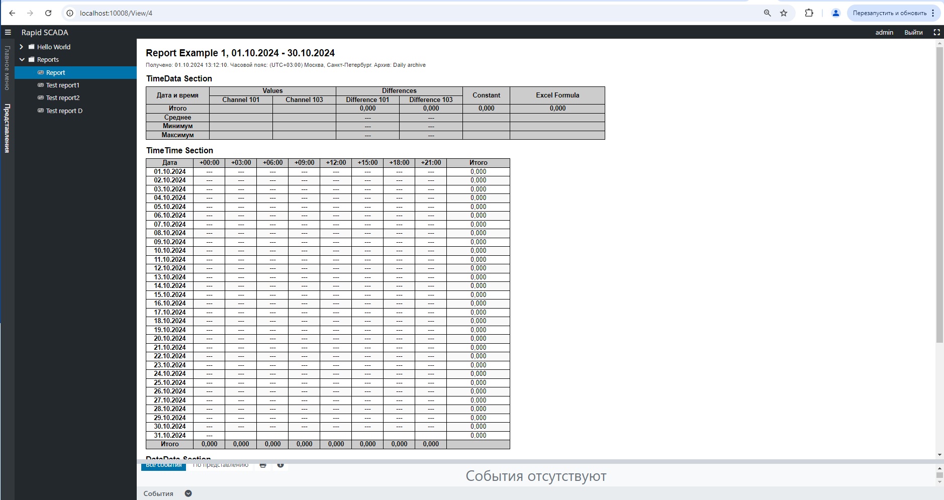Click folder icon of Reports

(32, 59)
